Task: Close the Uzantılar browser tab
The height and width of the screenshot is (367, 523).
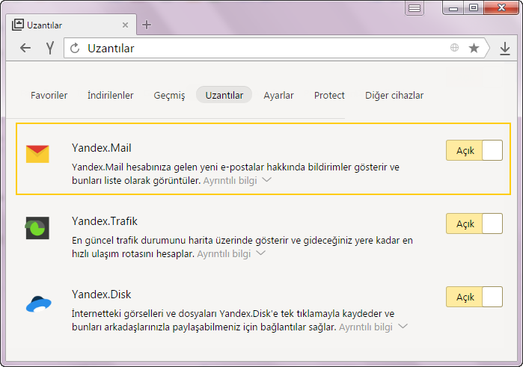Action: (x=125, y=25)
